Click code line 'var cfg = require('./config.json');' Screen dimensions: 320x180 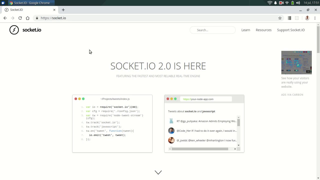click(x=113, y=111)
